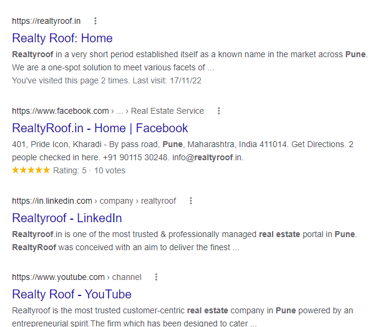Click the https://realtyroof.in URL text
Screen dimensions: 374x327
click(47, 21)
